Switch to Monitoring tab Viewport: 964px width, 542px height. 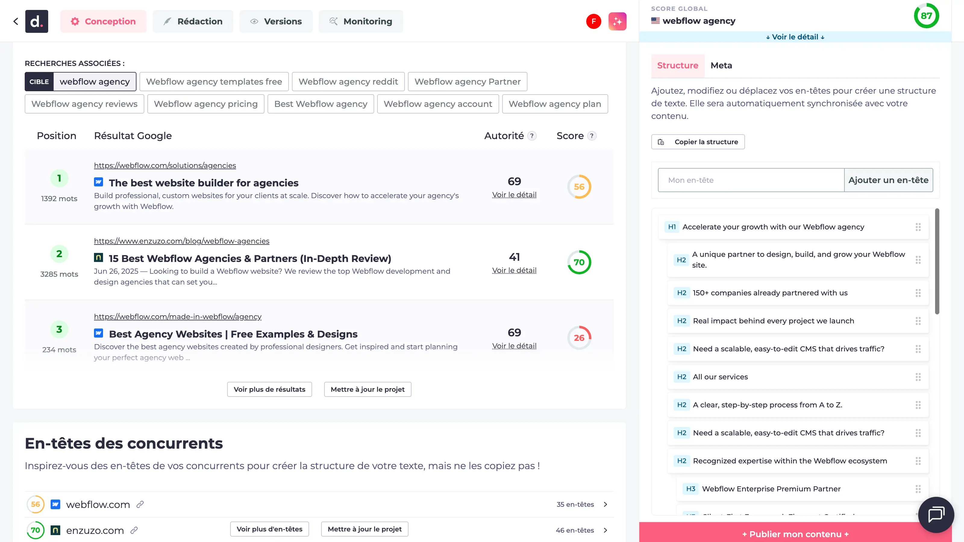361,21
